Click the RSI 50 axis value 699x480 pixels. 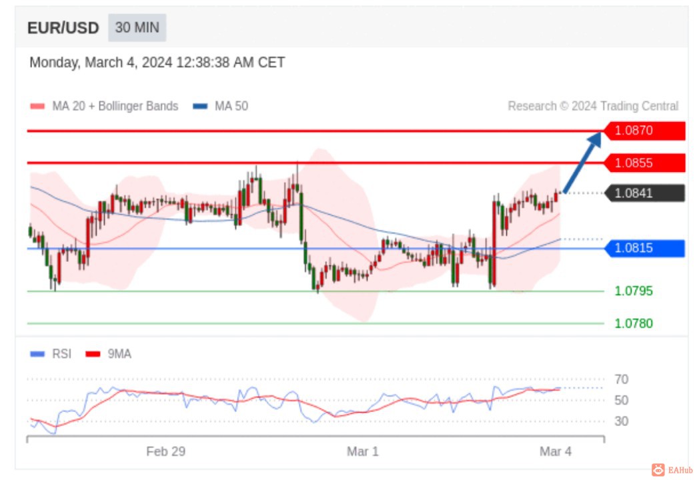[x=622, y=400]
